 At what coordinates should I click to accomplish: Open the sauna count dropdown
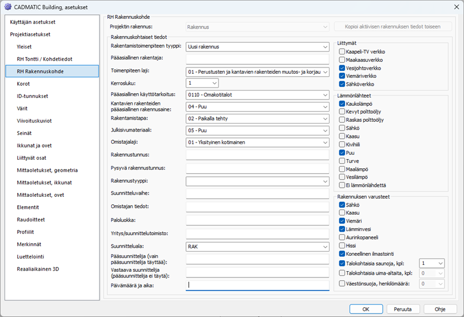click(x=431, y=263)
